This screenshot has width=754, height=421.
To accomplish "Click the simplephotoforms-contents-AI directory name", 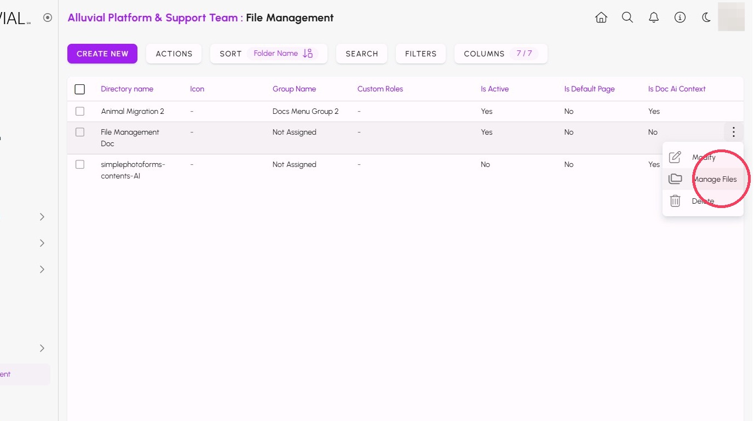I will coord(133,170).
